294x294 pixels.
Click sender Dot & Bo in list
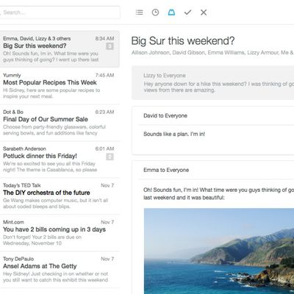tap(13, 112)
